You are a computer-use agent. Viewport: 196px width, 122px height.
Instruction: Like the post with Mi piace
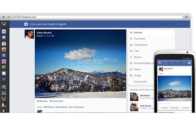pyautogui.click(x=42, y=101)
